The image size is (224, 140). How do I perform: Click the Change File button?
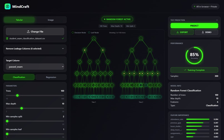coord(35,32)
